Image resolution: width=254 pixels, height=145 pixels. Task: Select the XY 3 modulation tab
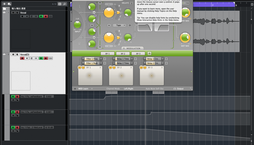[138, 53]
